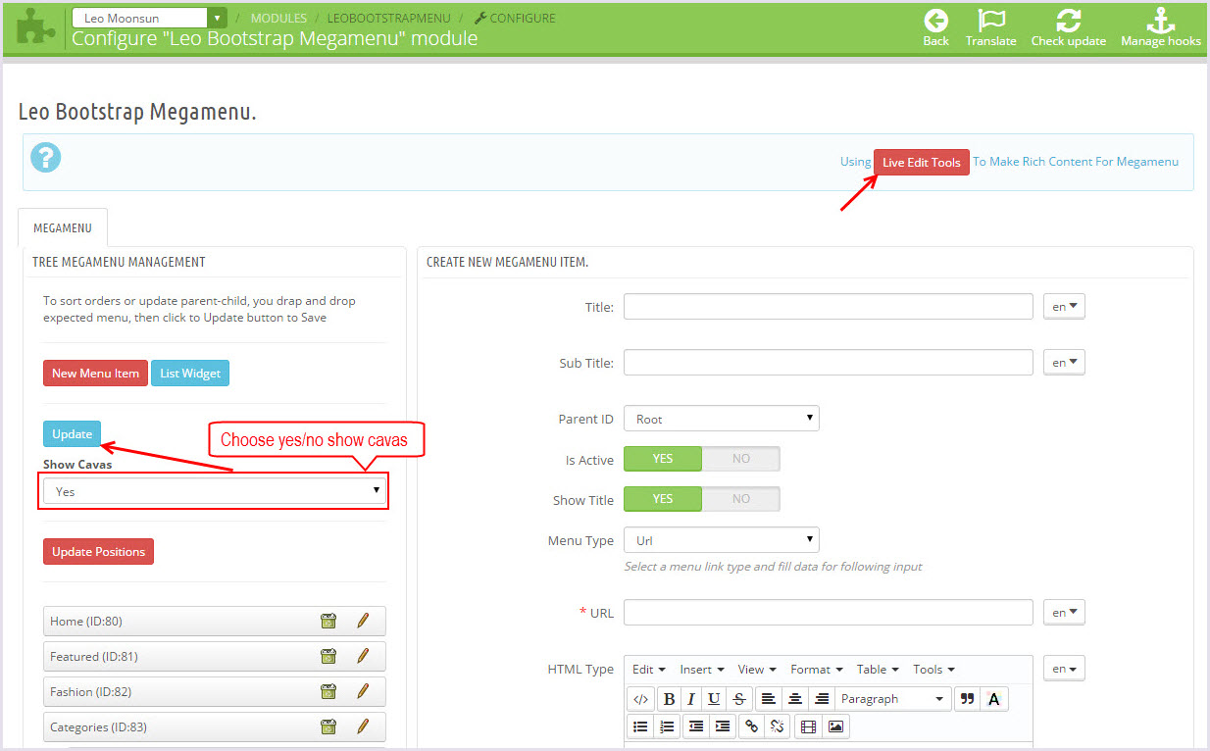Open Live Edit Tools
The height and width of the screenshot is (751, 1210).
(922, 162)
